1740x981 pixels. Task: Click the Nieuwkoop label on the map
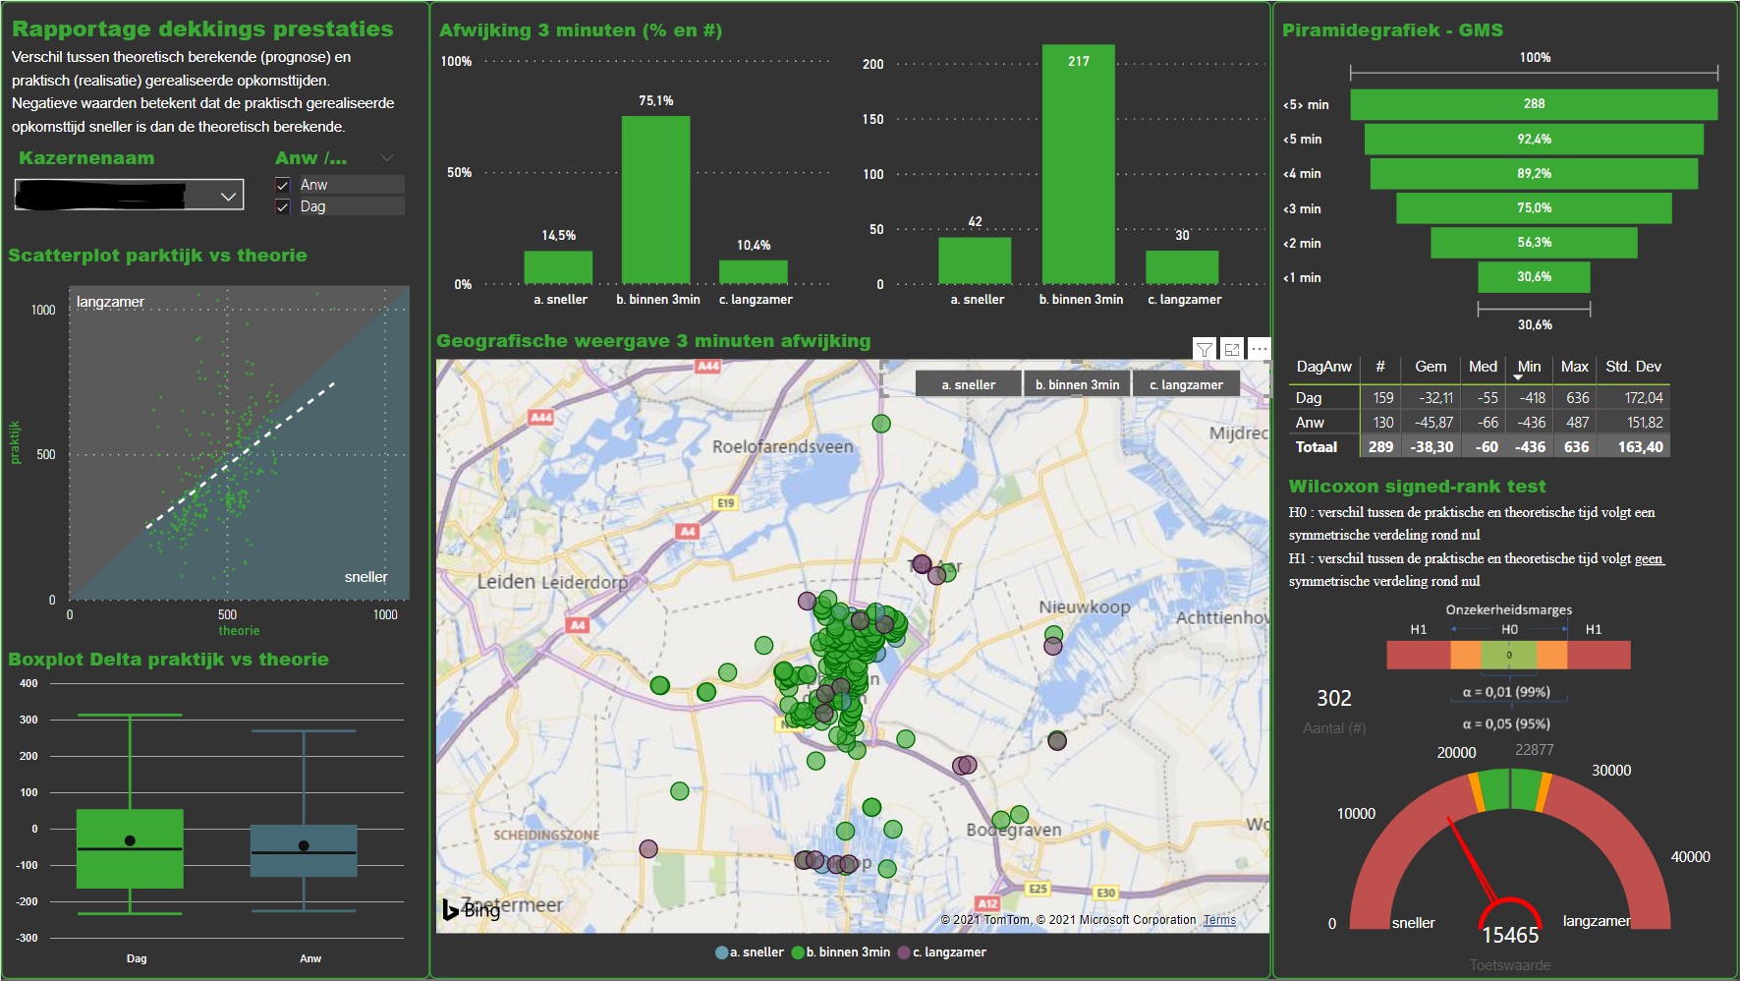[1085, 607]
